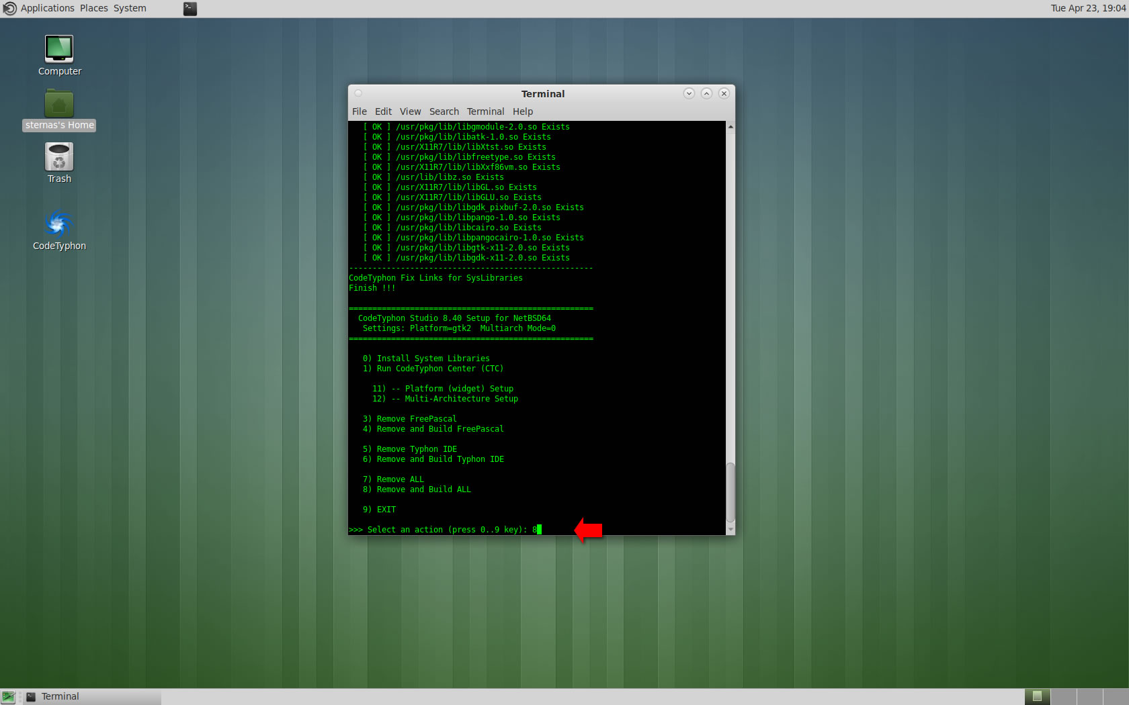Click the Terminal scrollbar up arrow
The width and height of the screenshot is (1129, 705).
click(x=730, y=126)
